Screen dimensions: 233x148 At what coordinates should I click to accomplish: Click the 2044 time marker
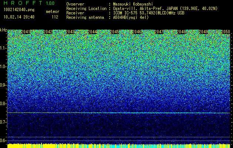point(93,32)
